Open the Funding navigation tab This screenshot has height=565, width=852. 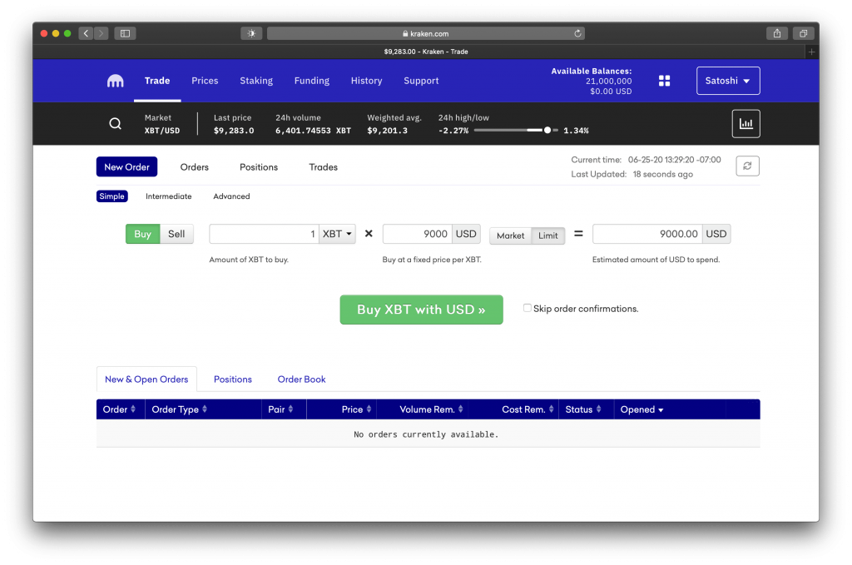point(312,81)
